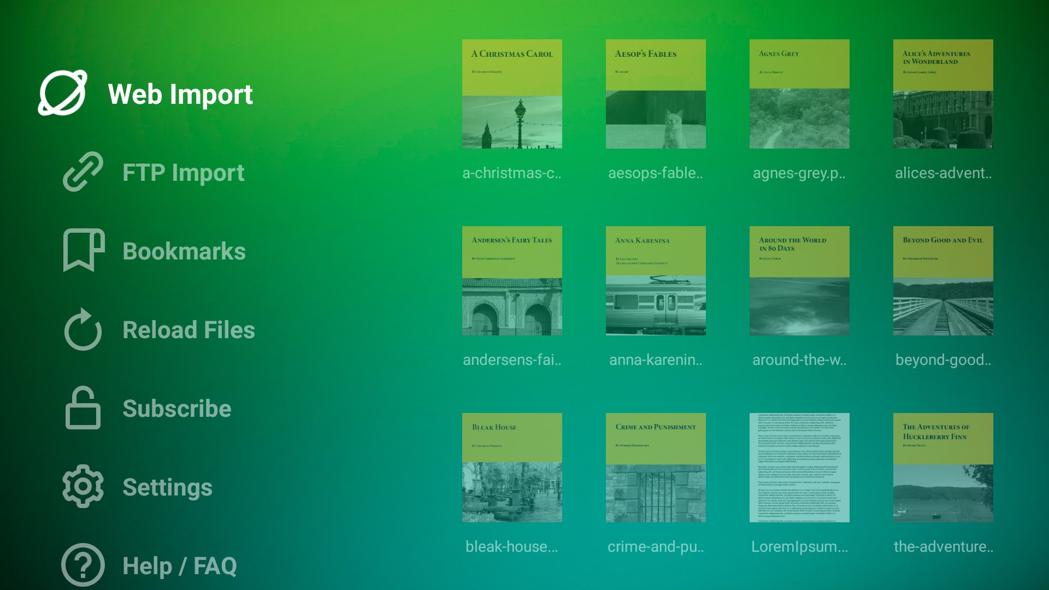Click the Subscribe option

[x=176, y=408]
